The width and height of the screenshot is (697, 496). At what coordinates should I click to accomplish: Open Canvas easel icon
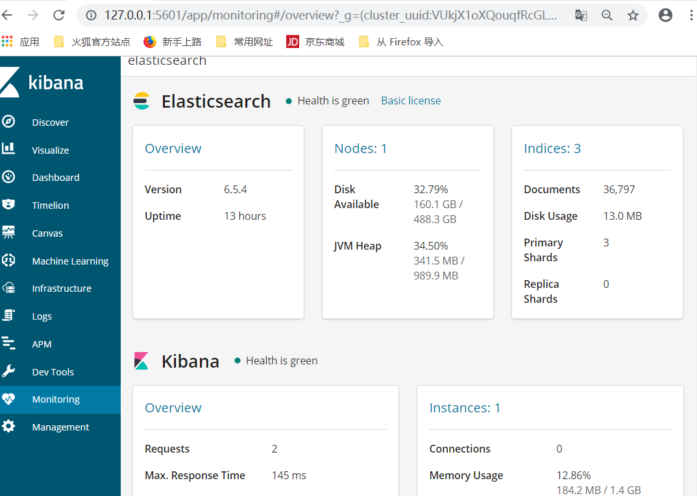[x=8, y=232]
